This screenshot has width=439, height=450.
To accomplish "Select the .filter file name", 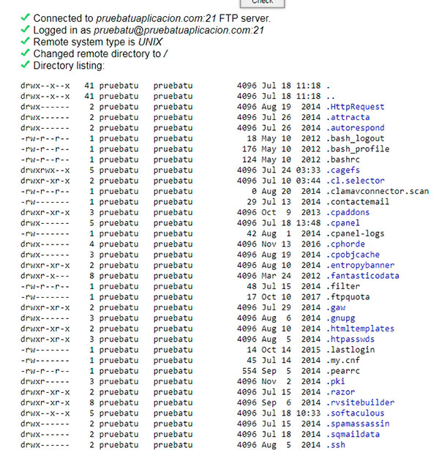I will click(x=343, y=286).
